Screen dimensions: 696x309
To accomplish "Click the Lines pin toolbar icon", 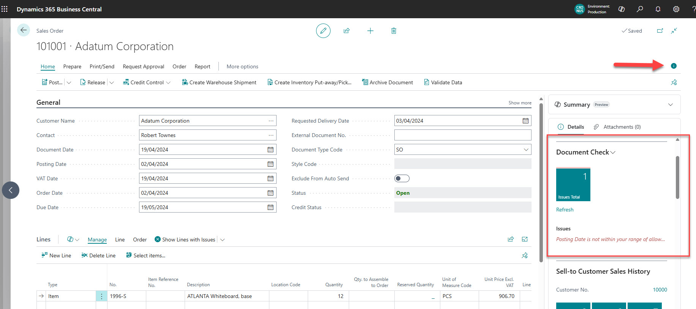I will (525, 255).
